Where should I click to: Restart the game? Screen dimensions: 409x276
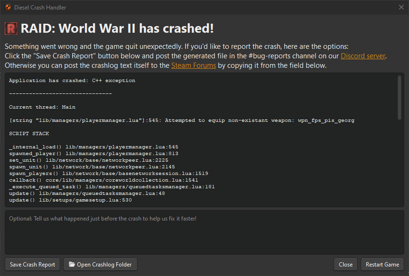click(382, 265)
